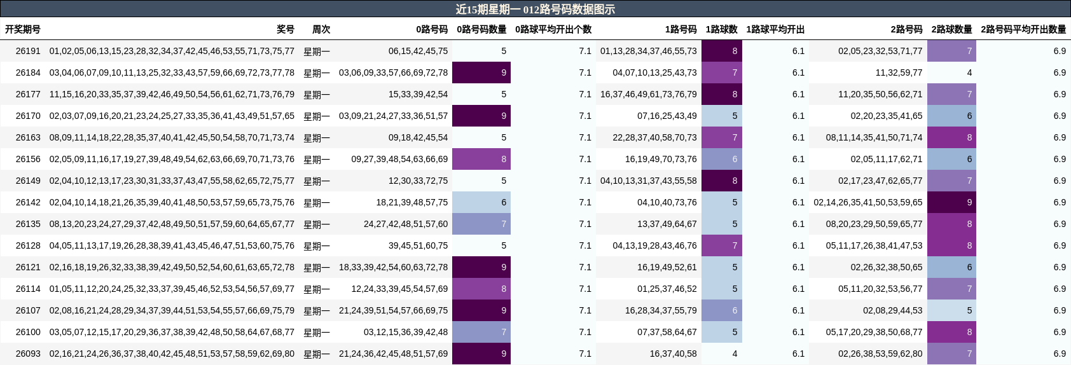
Task: Click 2路号码 02,05,11,17,62,71
Action: tap(887, 159)
